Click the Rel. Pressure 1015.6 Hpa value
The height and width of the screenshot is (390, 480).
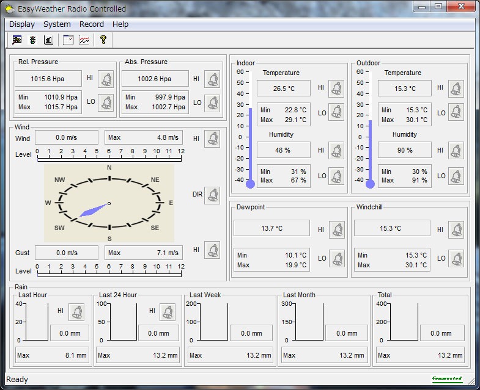[48, 79]
